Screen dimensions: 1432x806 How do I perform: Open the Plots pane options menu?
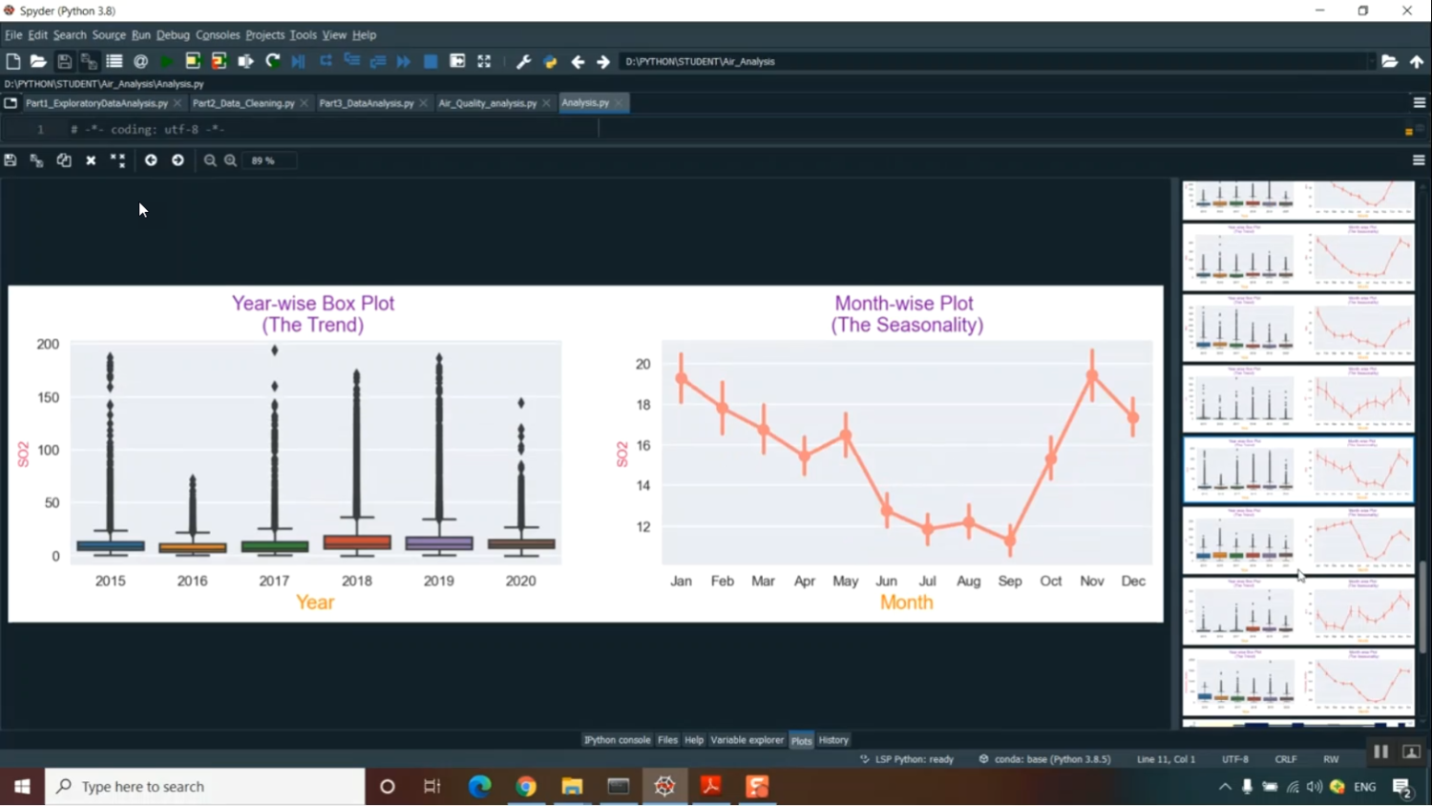(x=1419, y=160)
